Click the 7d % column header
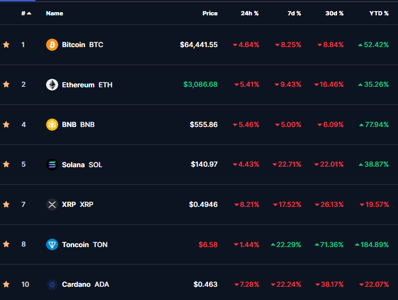The width and height of the screenshot is (398, 300). 294,13
